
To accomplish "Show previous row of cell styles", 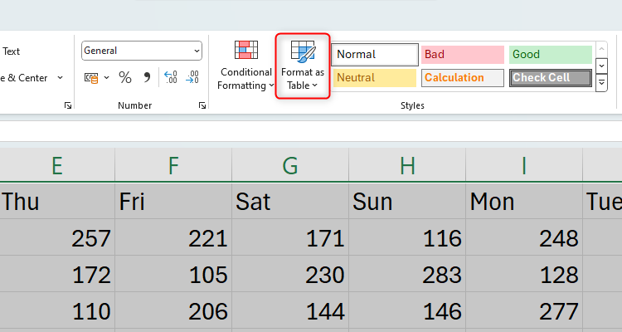I will click(601, 49).
